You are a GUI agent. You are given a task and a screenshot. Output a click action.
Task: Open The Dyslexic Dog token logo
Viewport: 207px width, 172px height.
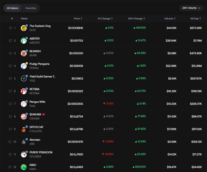24,28
